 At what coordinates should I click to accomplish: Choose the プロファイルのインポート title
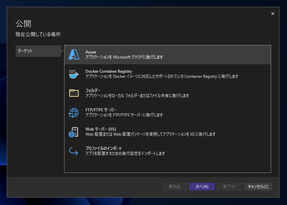(104, 148)
